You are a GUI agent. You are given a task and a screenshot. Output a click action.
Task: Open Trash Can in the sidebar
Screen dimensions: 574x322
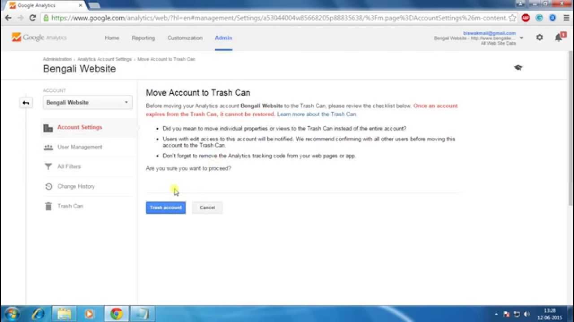pos(70,206)
